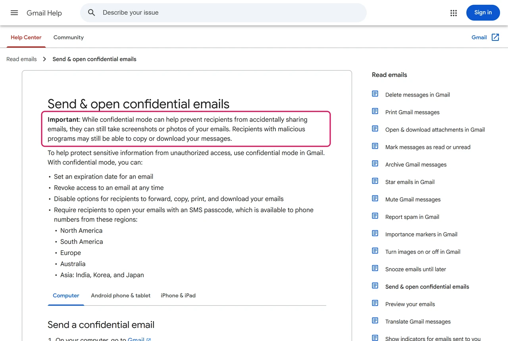Switch to the Help Center tab
508x341 pixels.
pos(26,37)
